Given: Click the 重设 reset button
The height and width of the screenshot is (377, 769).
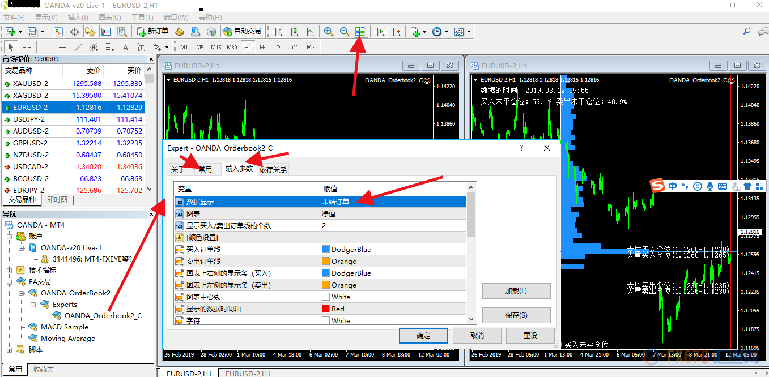Looking at the screenshot, I should (x=530, y=336).
